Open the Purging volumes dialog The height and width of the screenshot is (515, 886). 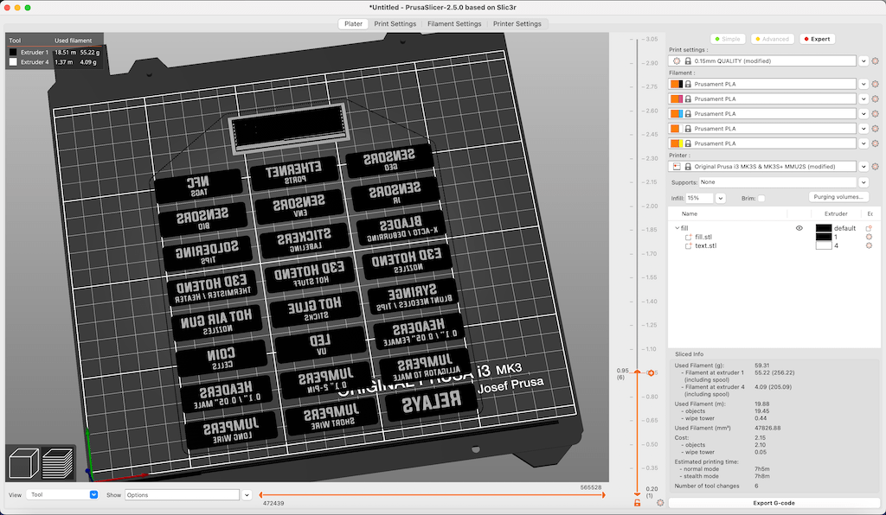(838, 197)
